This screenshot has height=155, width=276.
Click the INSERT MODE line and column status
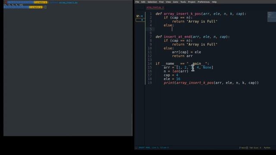[x=154, y=148]
